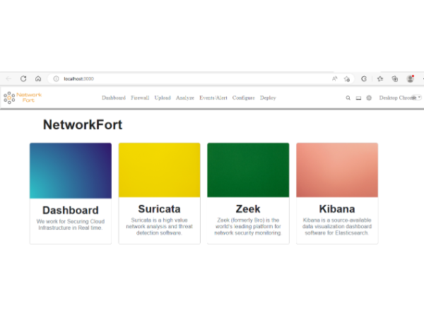This screenshot has height=318, width=424.
Task: Open Configure nav item
Action: click(x=243, y=98)
